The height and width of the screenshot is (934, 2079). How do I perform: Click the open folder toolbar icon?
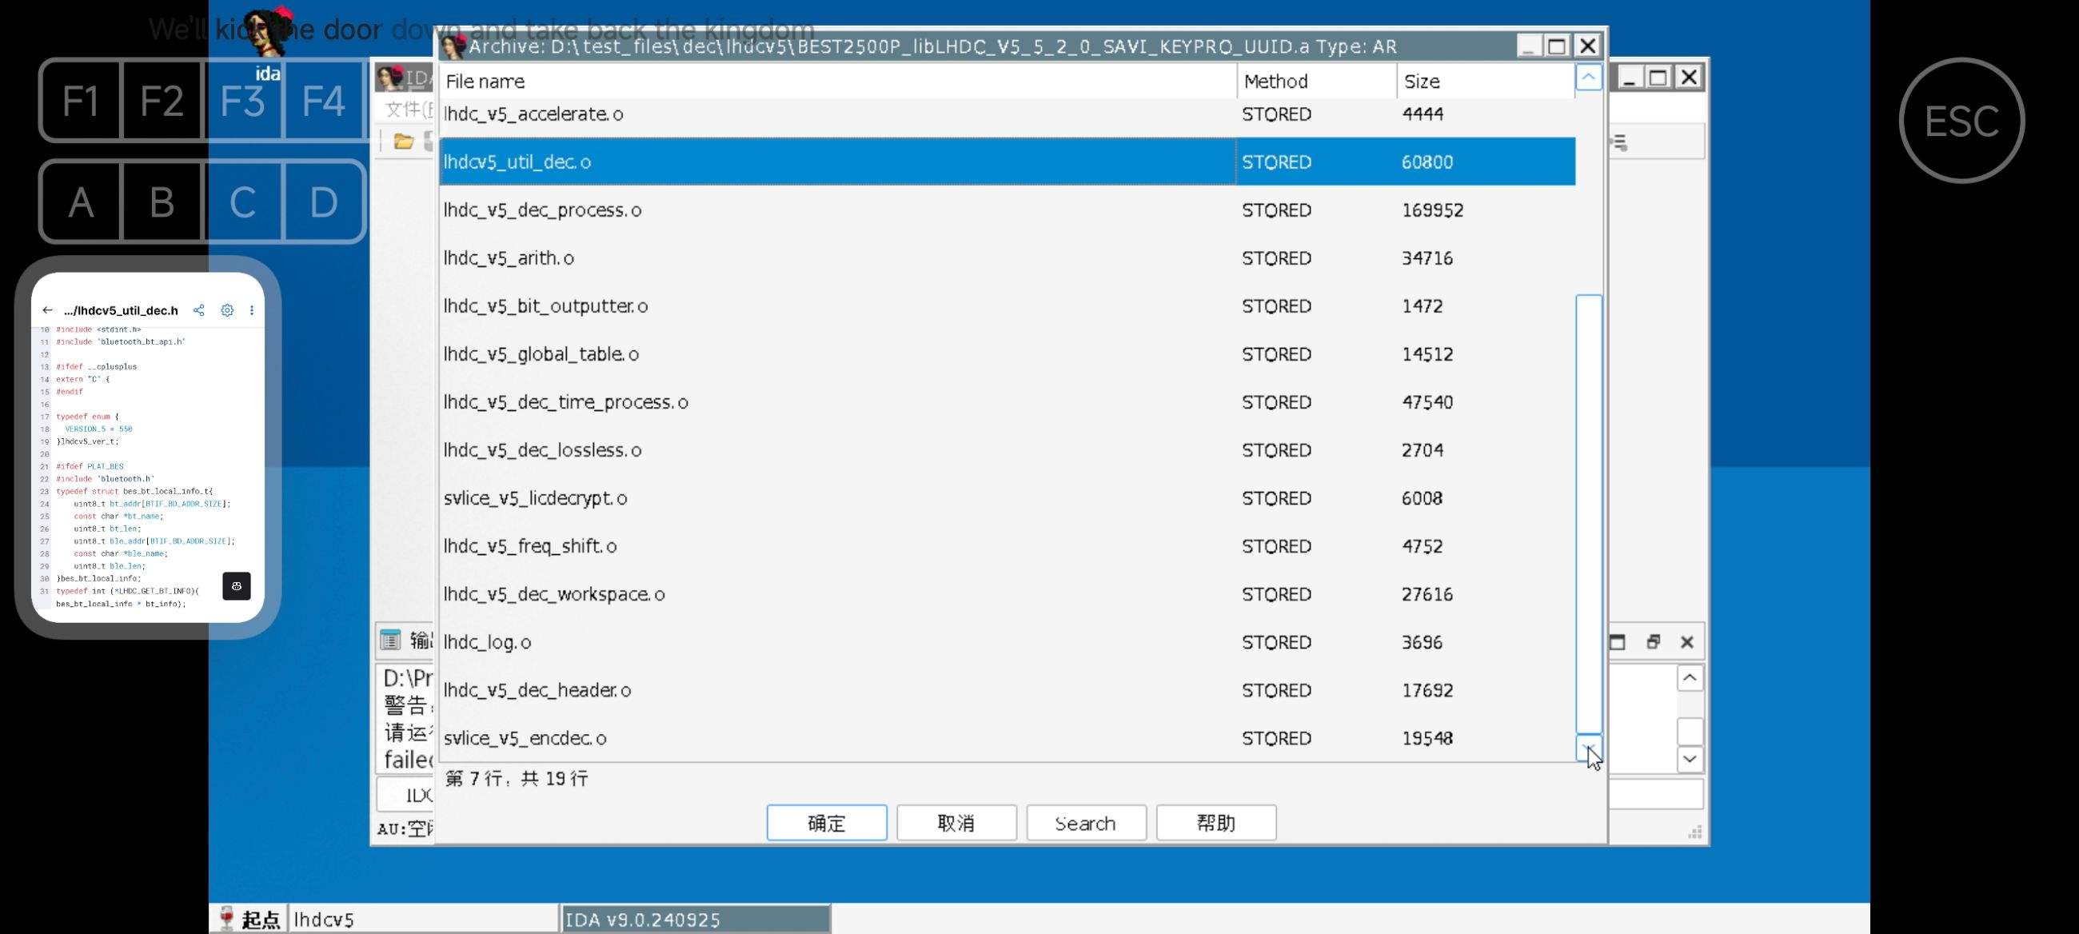point(404,142)
